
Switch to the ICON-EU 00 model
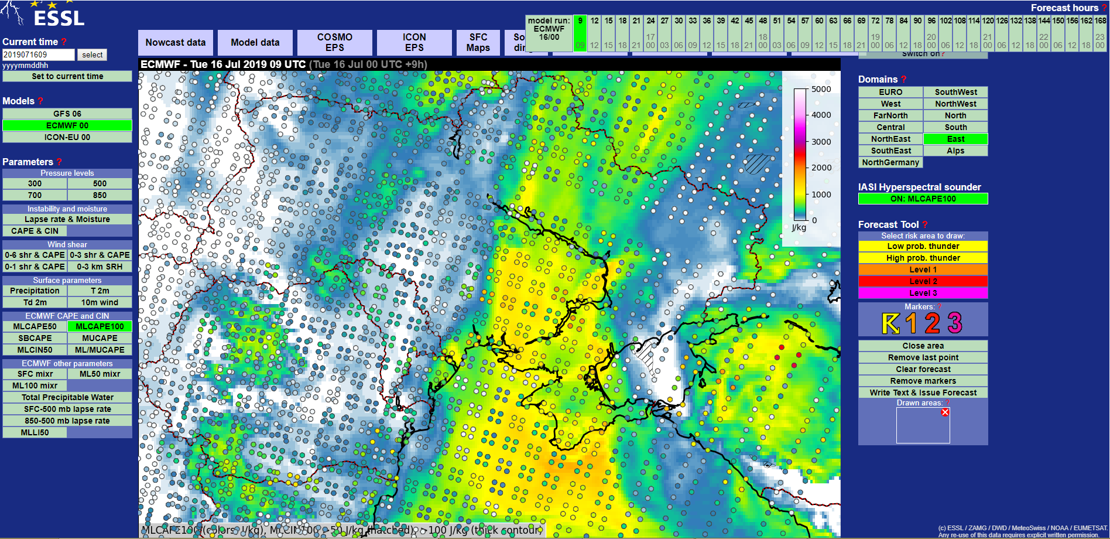67,137
